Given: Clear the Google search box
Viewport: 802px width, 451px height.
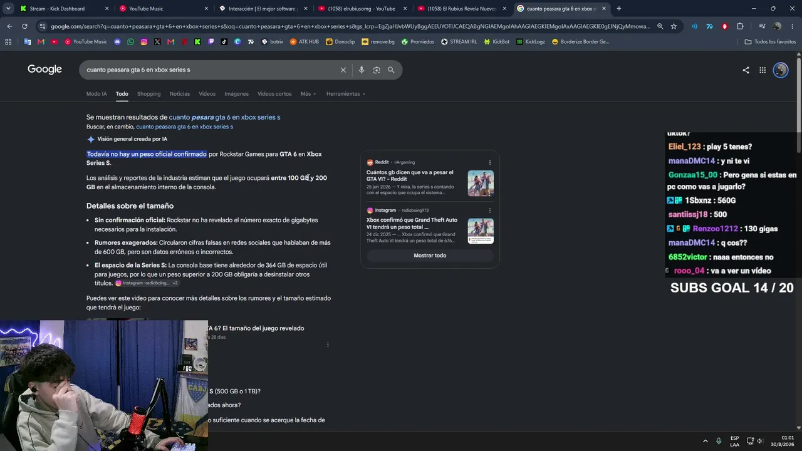Looking at the screenshot, I should (343, 70).
